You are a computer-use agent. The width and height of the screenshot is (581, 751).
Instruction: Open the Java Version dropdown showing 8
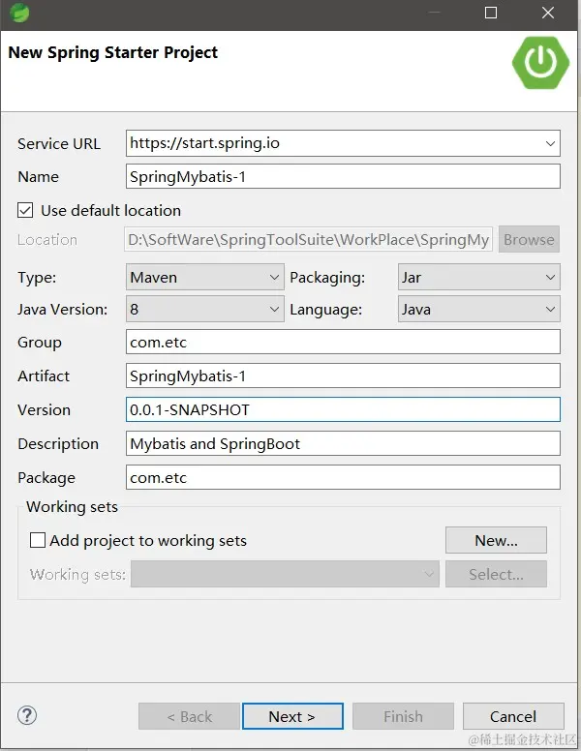[205, 309]
